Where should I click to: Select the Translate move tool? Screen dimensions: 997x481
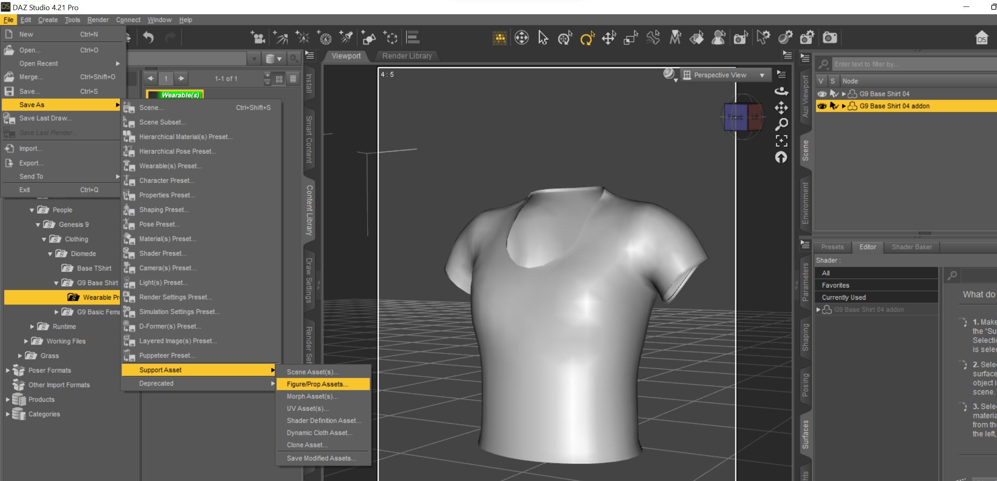coord(609,38)
